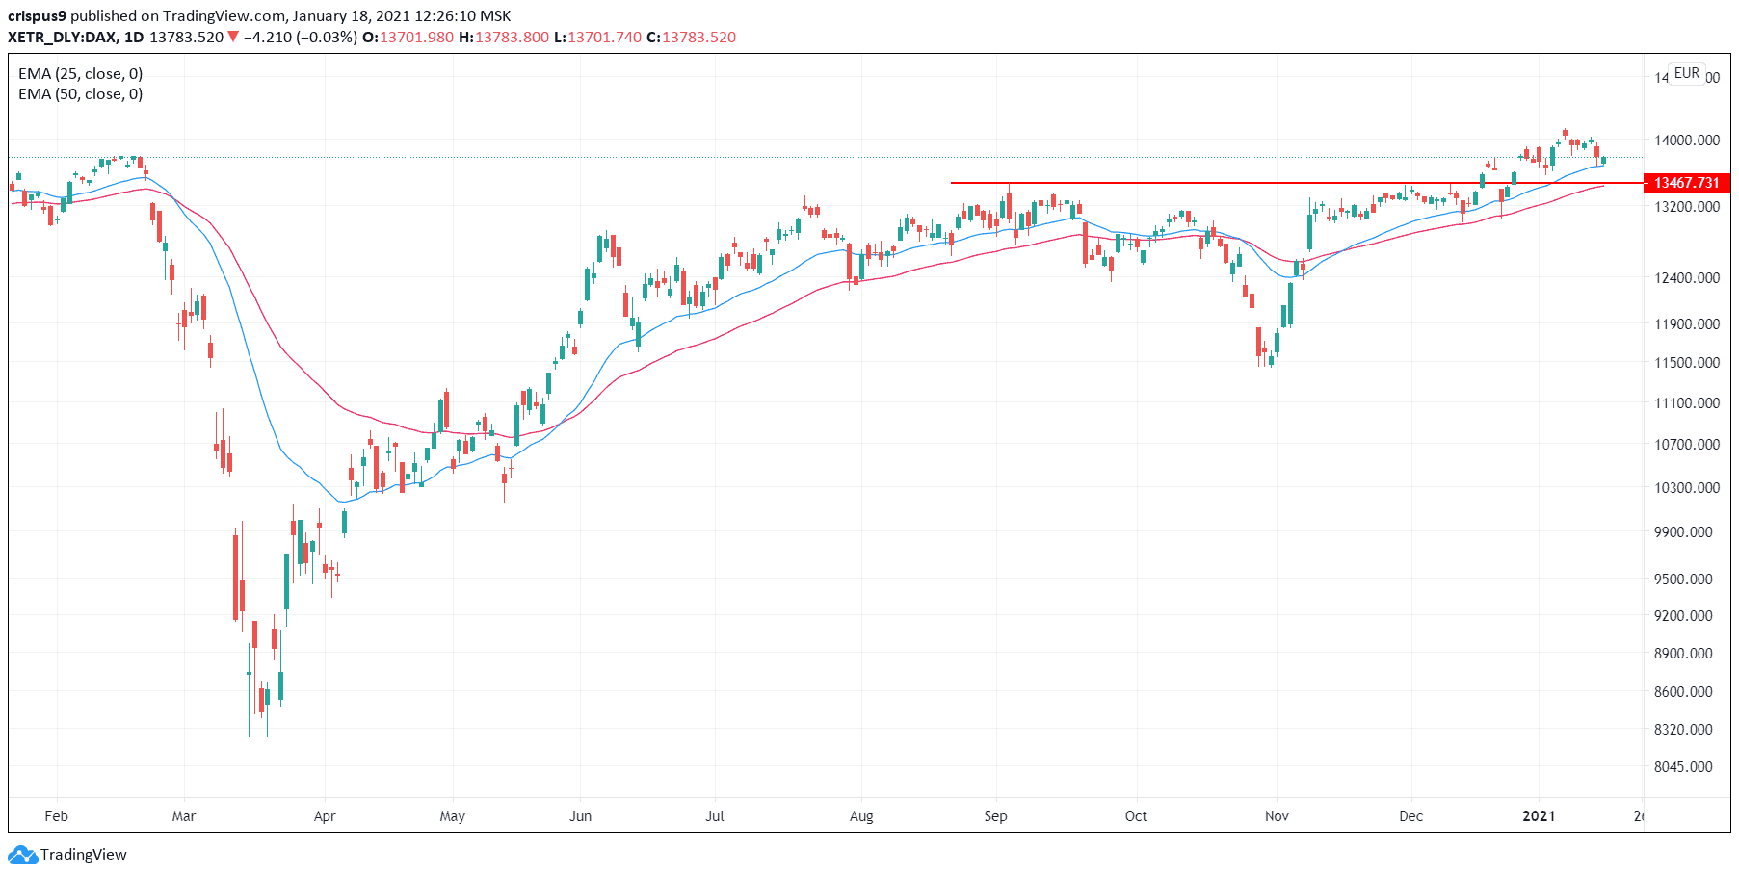
Task: Click the Sep label on time axis
Action: pyautogui.click(x=995, y=815)
